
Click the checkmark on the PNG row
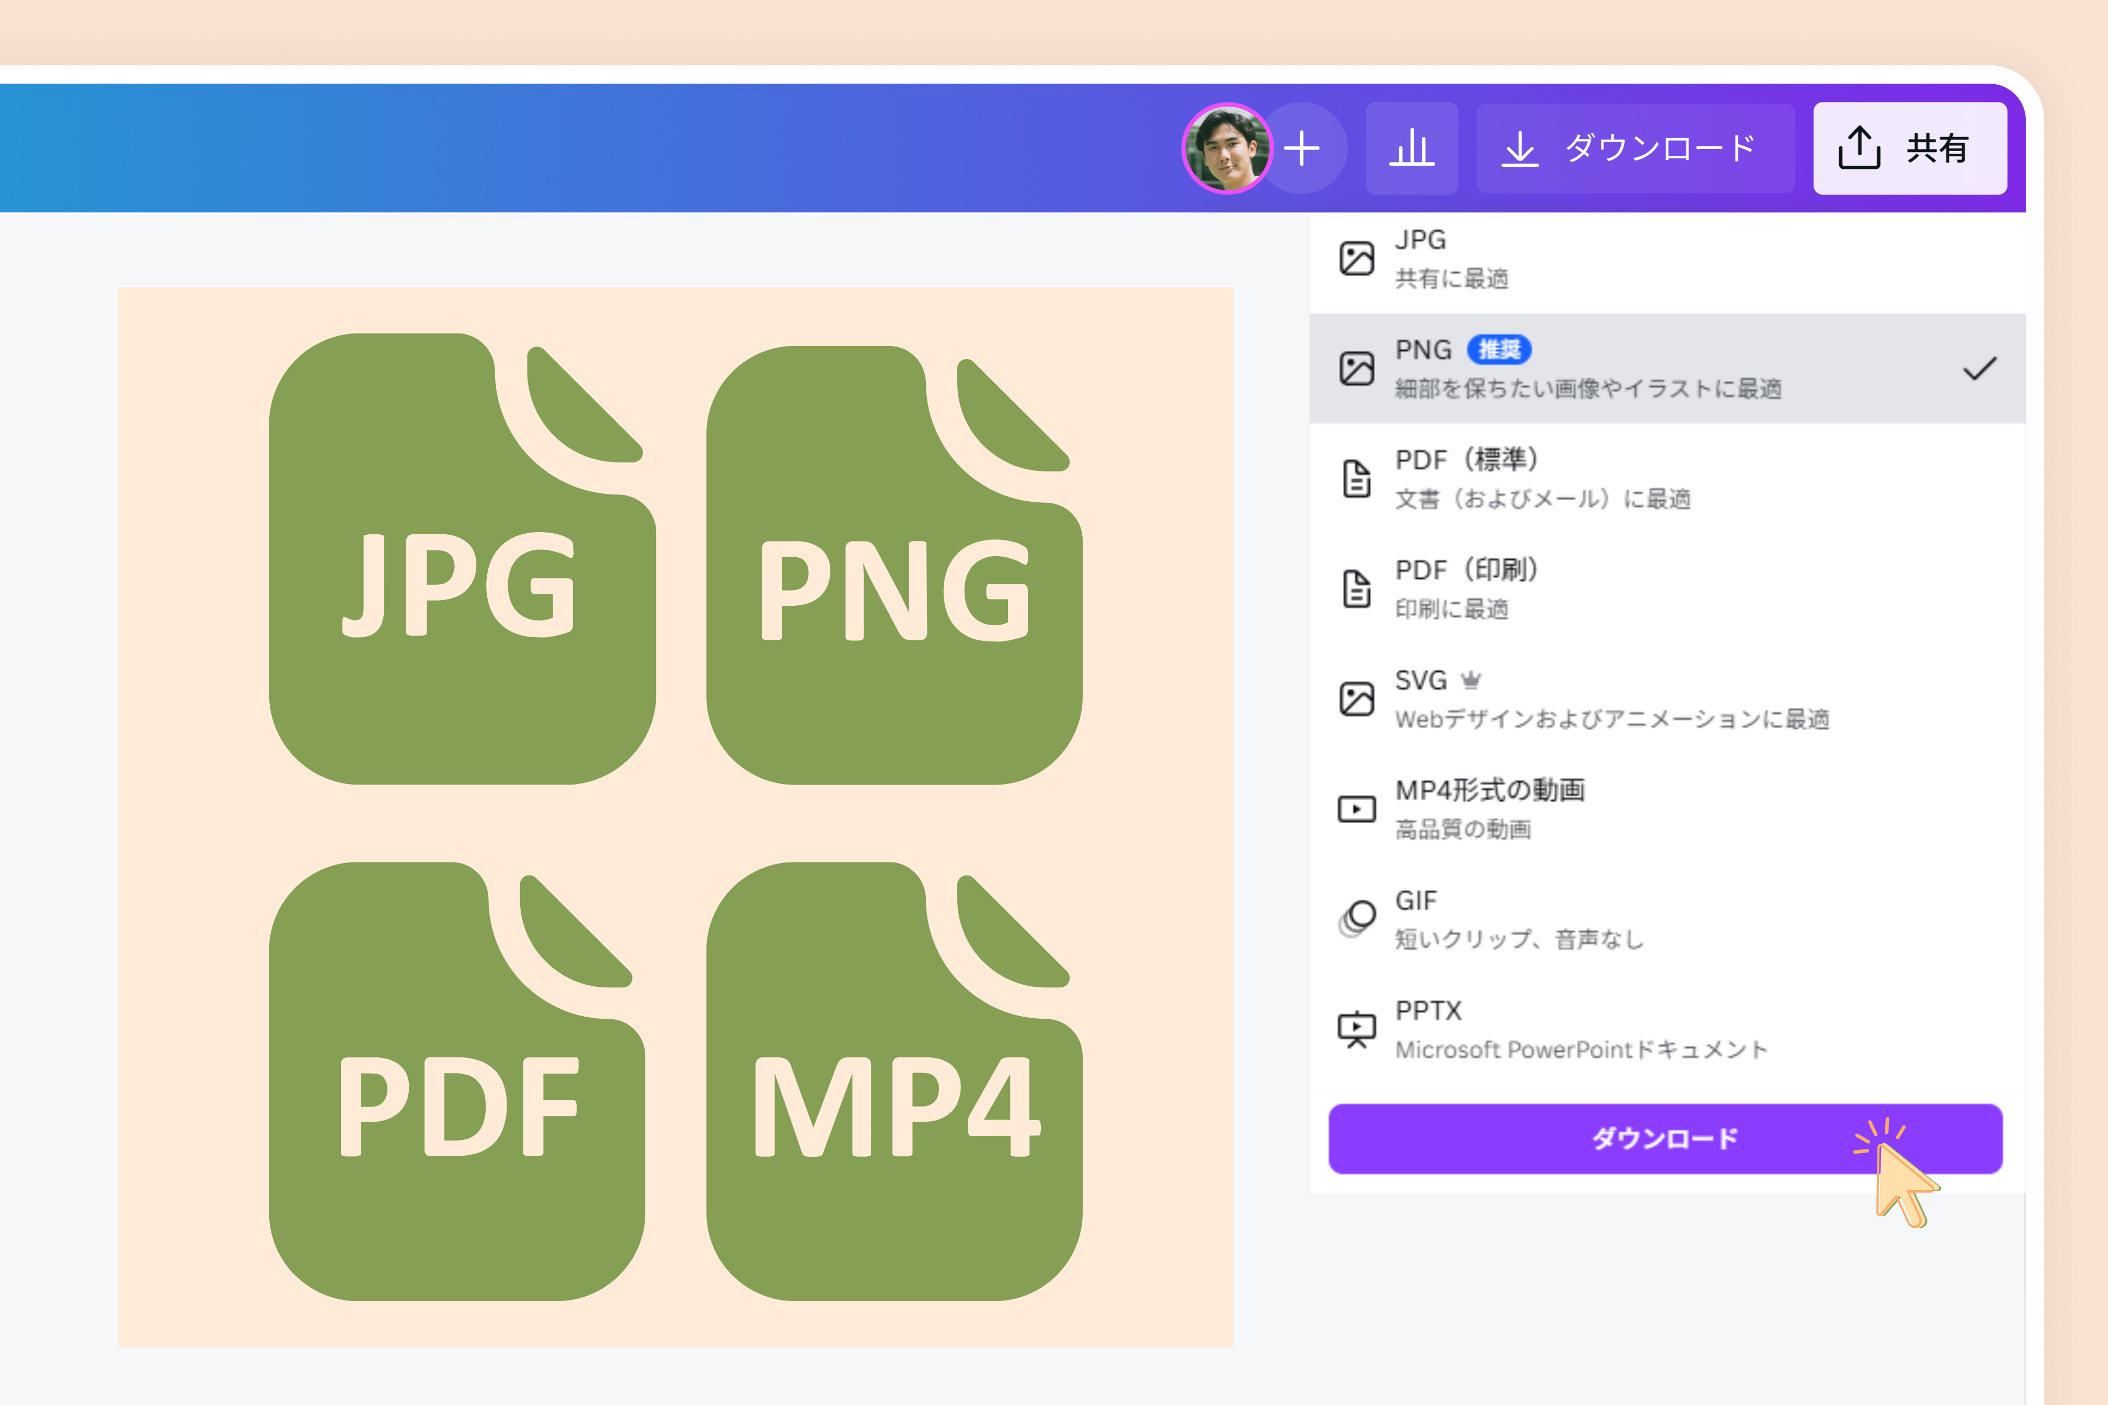click(1979, 368)
